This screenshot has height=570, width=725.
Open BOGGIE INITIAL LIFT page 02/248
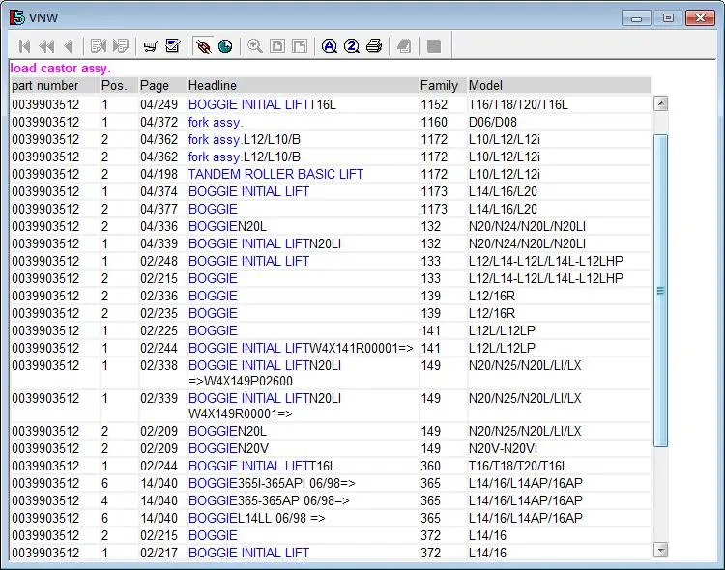pyautogui.click(x=248, y=261)
